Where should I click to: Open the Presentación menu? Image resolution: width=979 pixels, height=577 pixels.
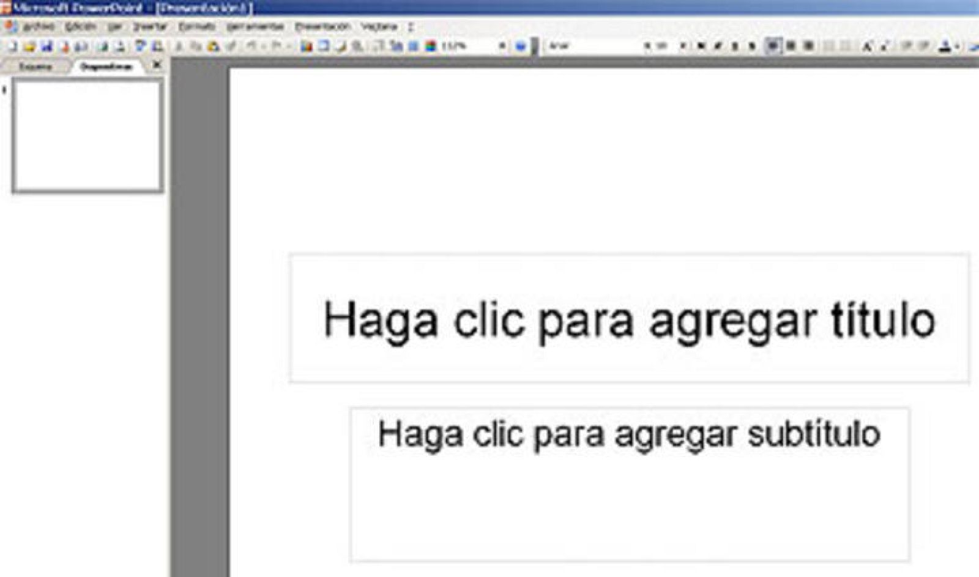point(321,27)
